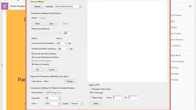Open Ink Manager in side panel
This screenshot has width=196, height=110.
click(x=175, y=74)
